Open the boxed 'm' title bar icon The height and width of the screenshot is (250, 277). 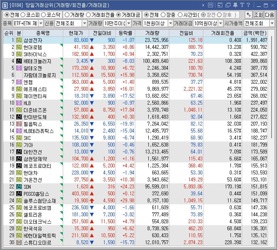point(210,5)
